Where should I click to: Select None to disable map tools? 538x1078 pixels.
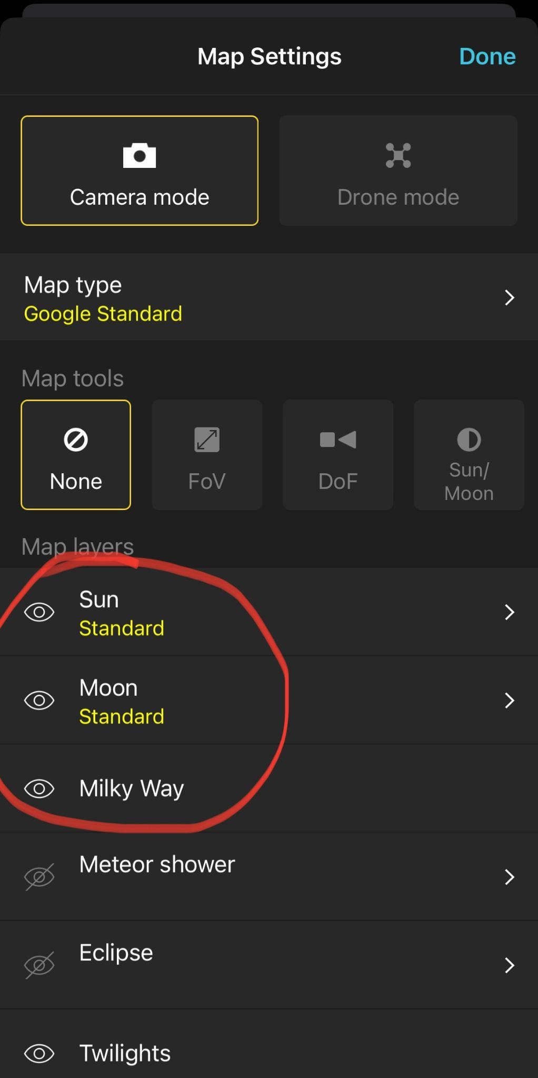[x=75, y=454]
